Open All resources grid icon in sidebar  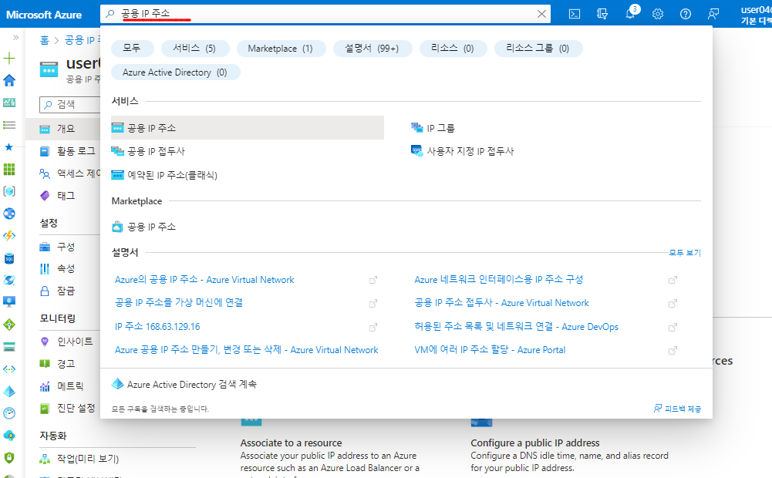[x=8, y=170]
